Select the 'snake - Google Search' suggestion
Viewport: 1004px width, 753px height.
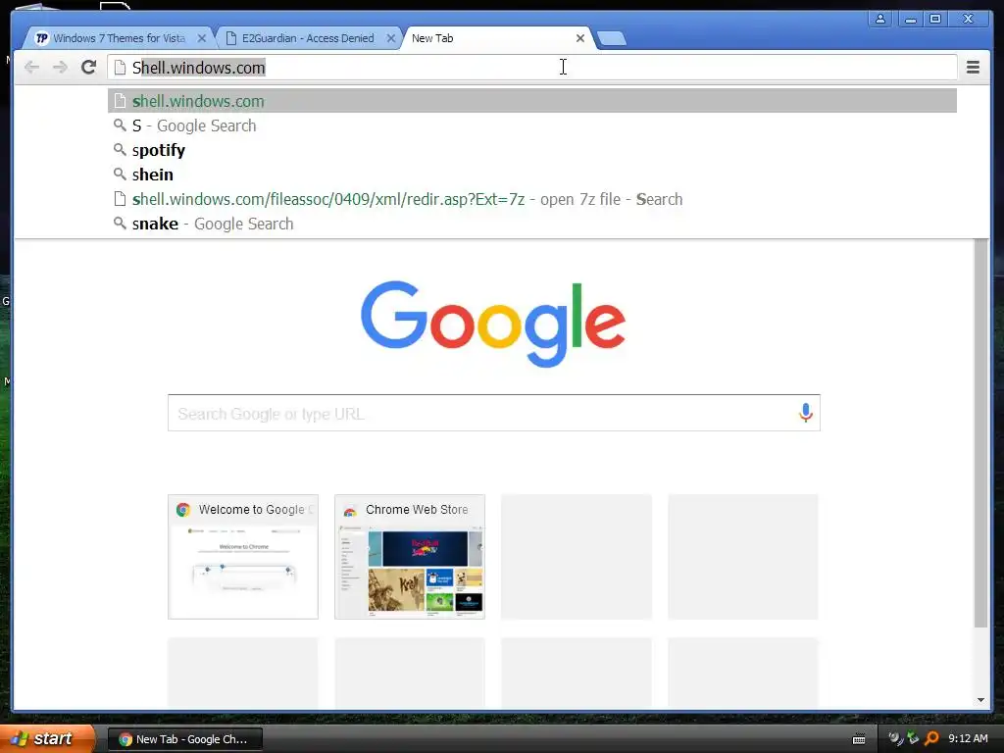pyautogui.click(x=532, y=224)
